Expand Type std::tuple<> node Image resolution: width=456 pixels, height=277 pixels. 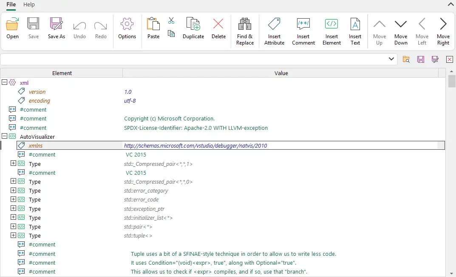coord(13,235)
